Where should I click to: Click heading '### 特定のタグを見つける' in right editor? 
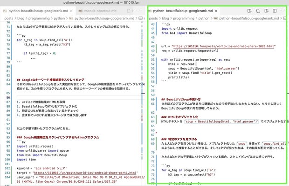[179, 139]
